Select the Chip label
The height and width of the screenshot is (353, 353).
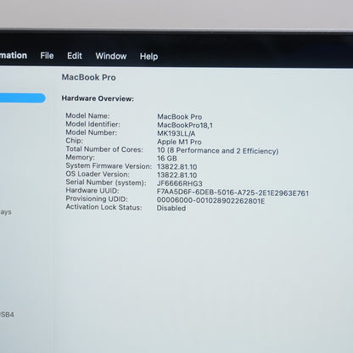point(74,141)
